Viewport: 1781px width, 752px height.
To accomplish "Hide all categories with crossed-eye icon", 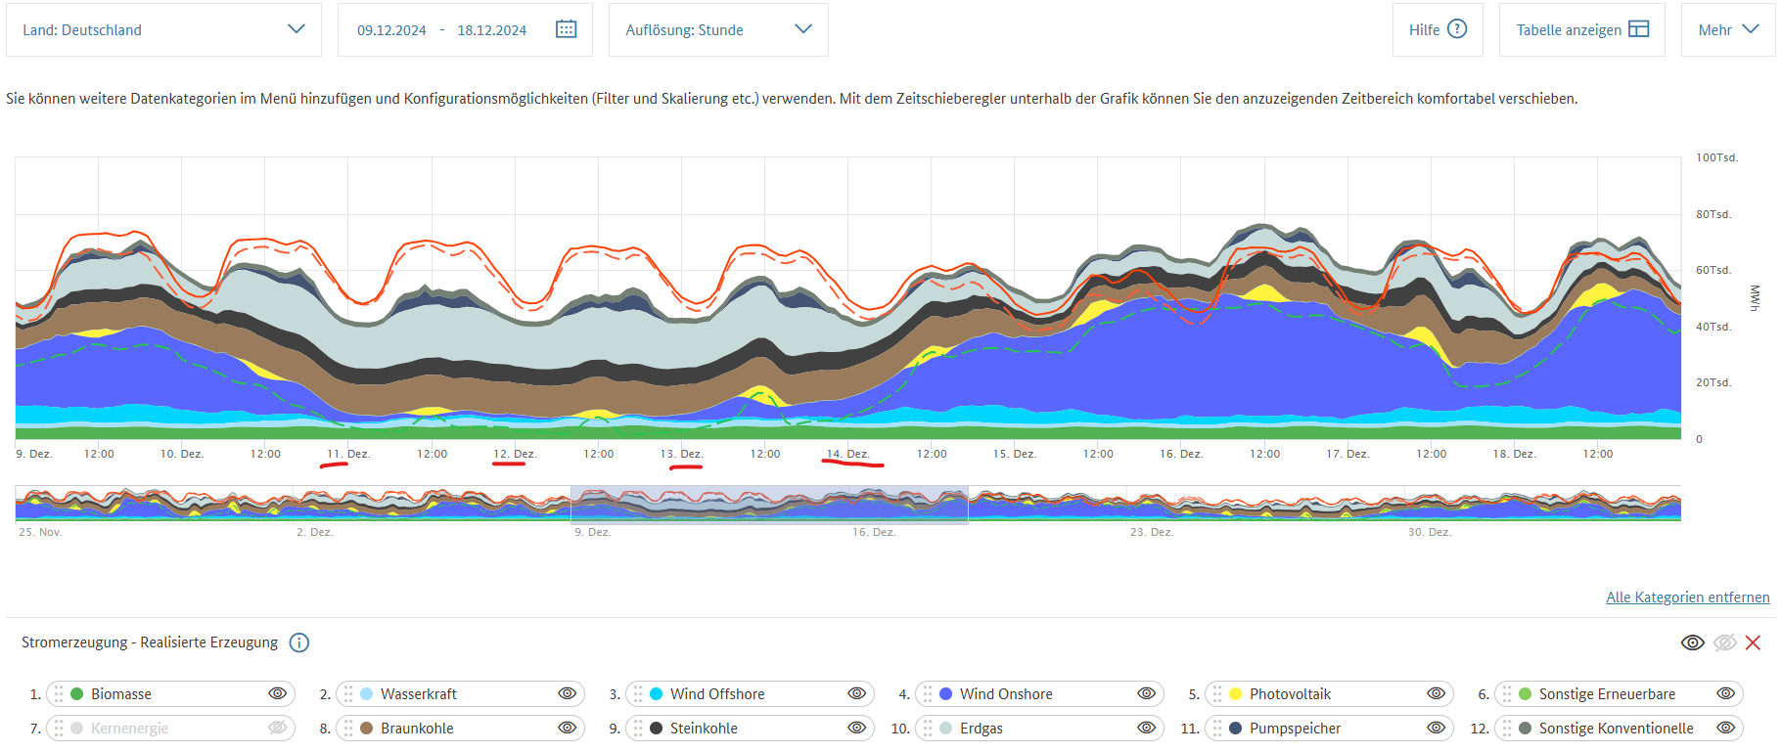I will [x=1724, y=642].
